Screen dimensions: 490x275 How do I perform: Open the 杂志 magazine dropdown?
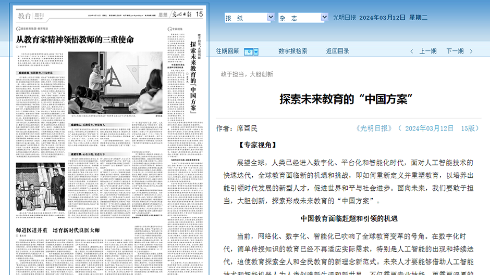303,18
